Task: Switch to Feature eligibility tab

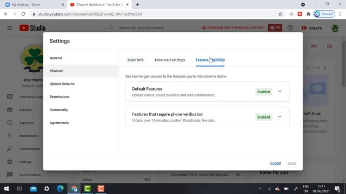Action: point(210,60)
